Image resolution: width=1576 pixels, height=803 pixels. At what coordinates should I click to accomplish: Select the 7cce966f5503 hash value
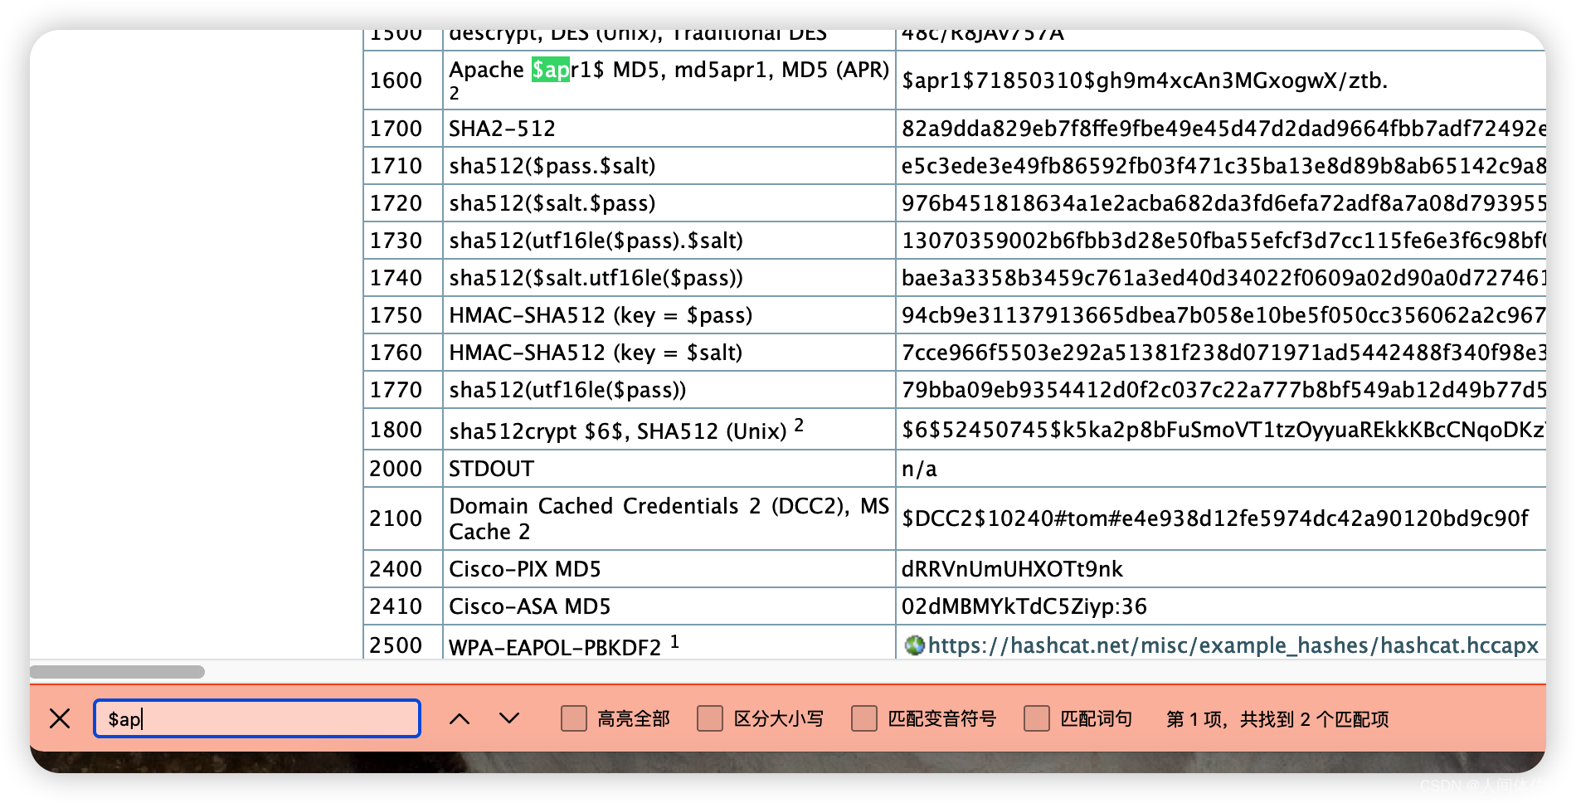pyautogui.click(x=1223, y=353)
